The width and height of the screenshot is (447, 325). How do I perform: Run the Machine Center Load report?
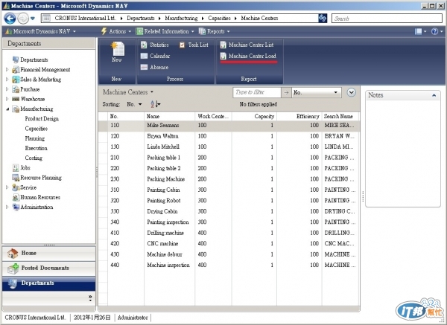[x=248, y=56]
